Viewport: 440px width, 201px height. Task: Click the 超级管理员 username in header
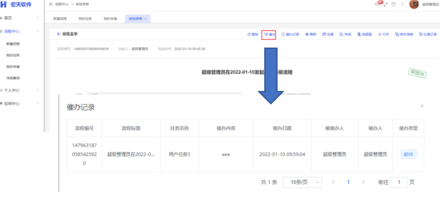tap(430, 5)
